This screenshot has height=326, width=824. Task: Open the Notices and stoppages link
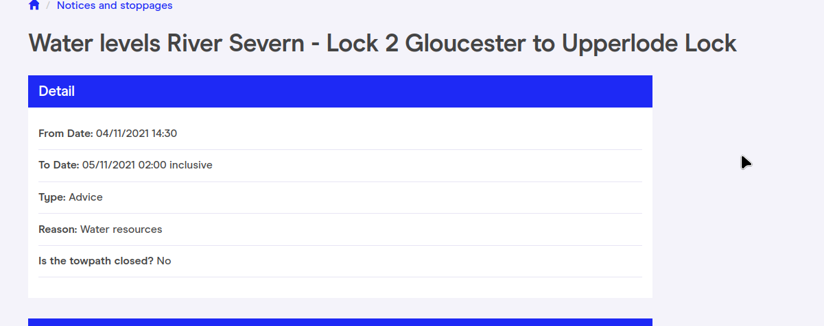click(x=115, y=5)
